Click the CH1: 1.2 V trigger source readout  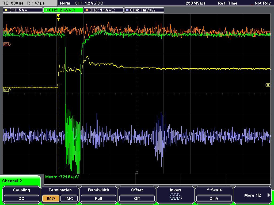89,3
